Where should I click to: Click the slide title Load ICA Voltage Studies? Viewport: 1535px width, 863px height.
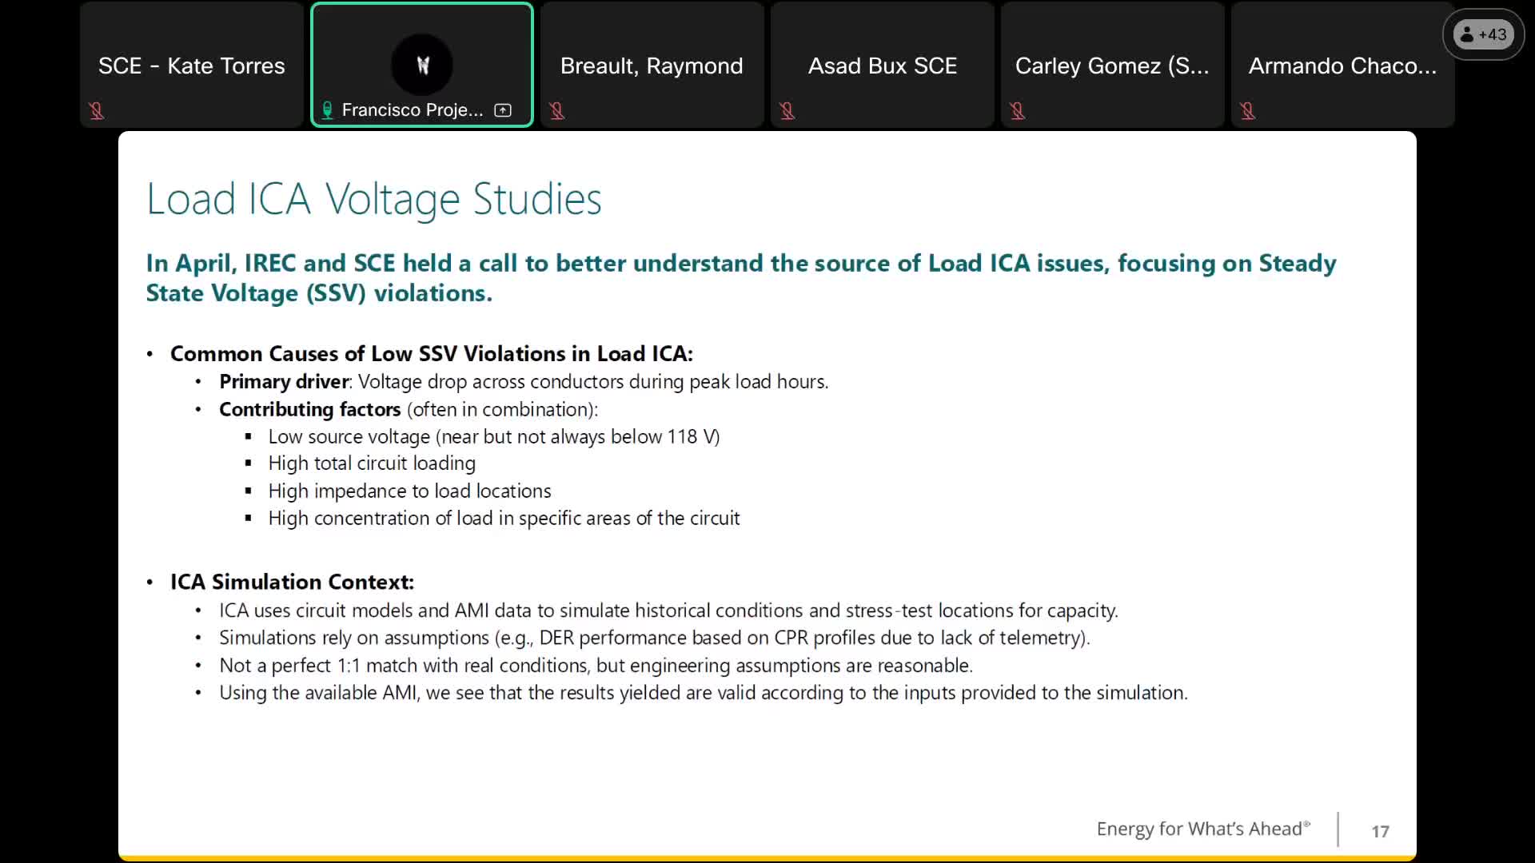[x=373, y=199]
